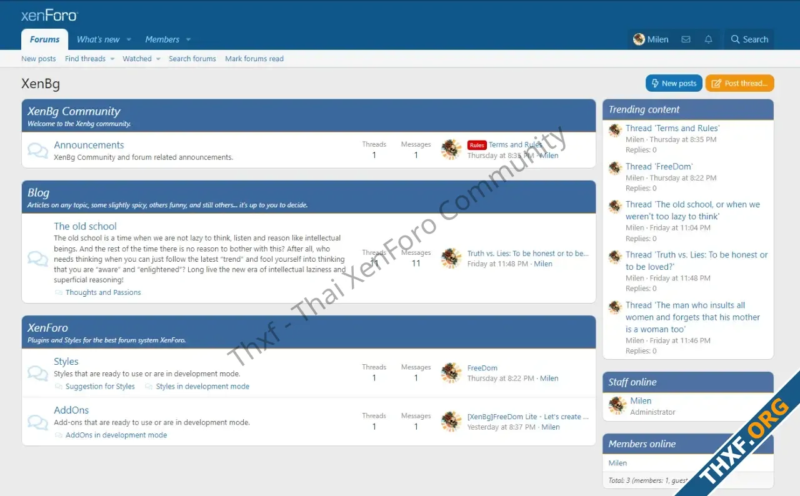
Task: Click the AddOns in development mode sub-forum icon
Action: (59, 435)
